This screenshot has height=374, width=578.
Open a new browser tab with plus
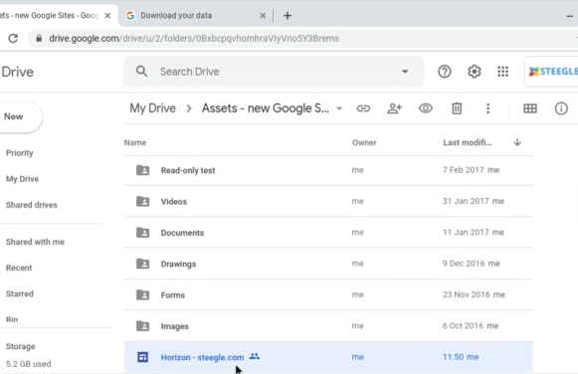coord(288,16)
